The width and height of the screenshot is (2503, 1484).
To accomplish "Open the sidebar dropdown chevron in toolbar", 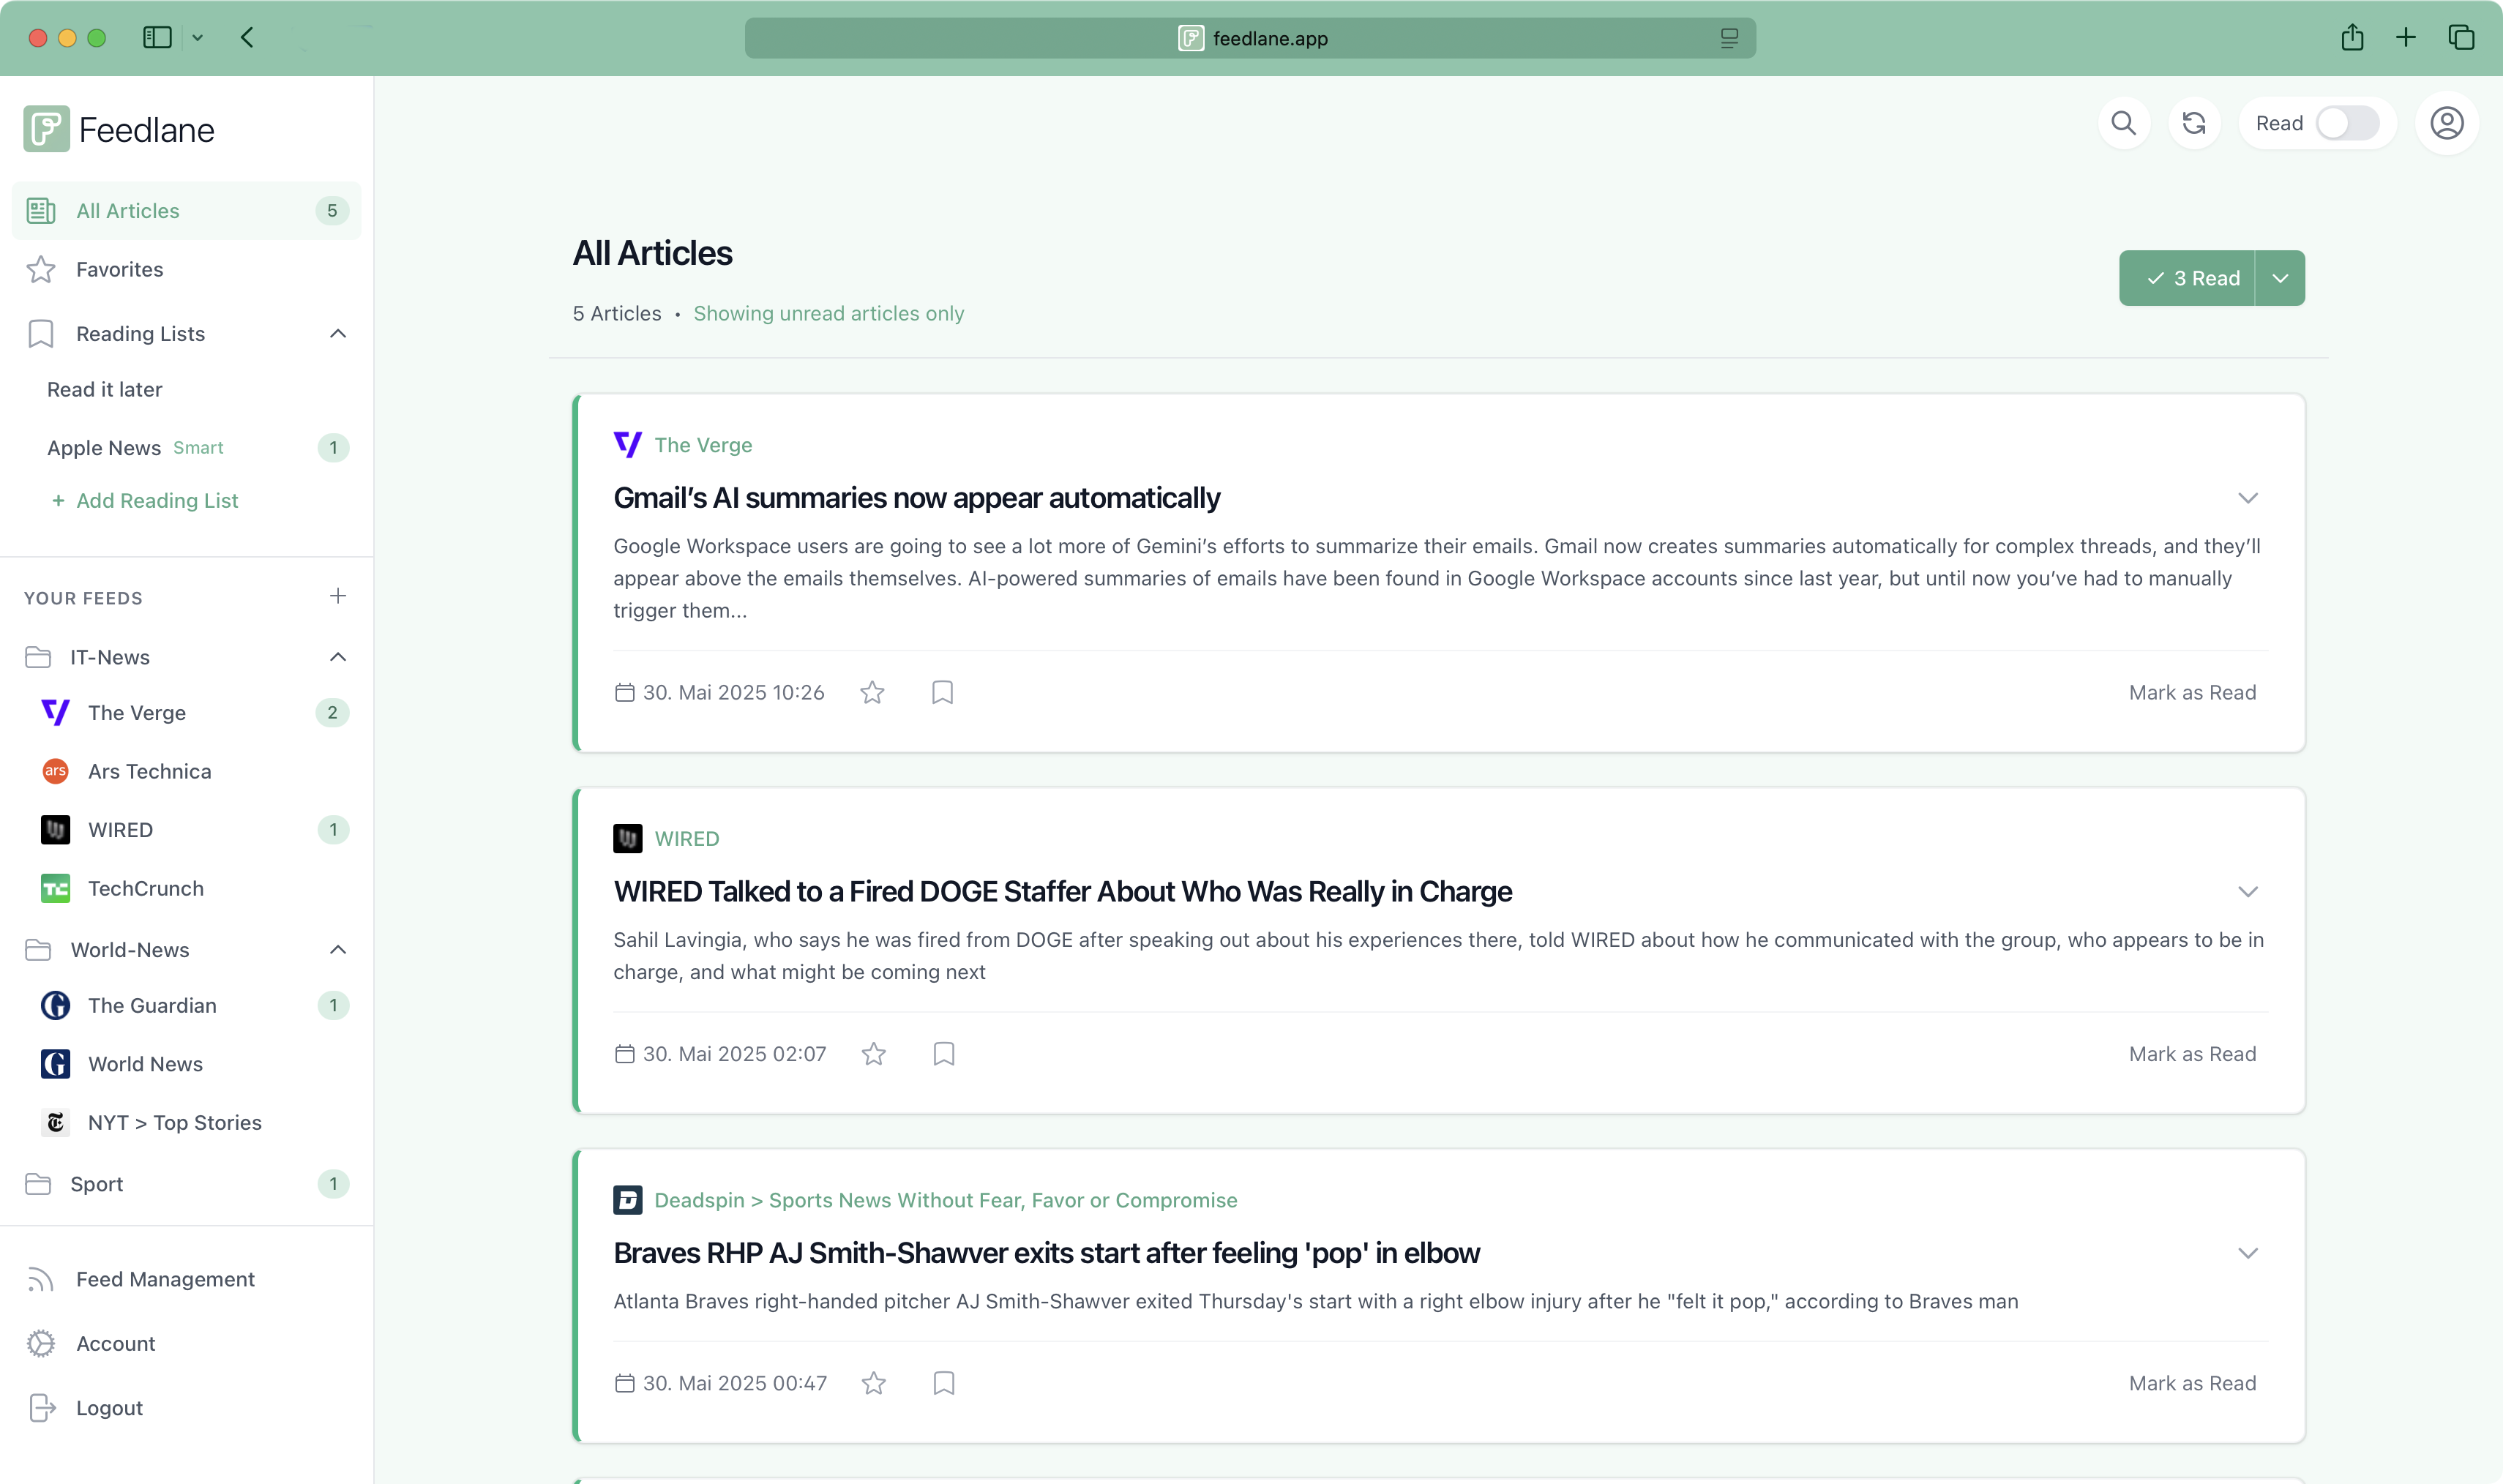I will pyautogui.click(x=197, y=38).
